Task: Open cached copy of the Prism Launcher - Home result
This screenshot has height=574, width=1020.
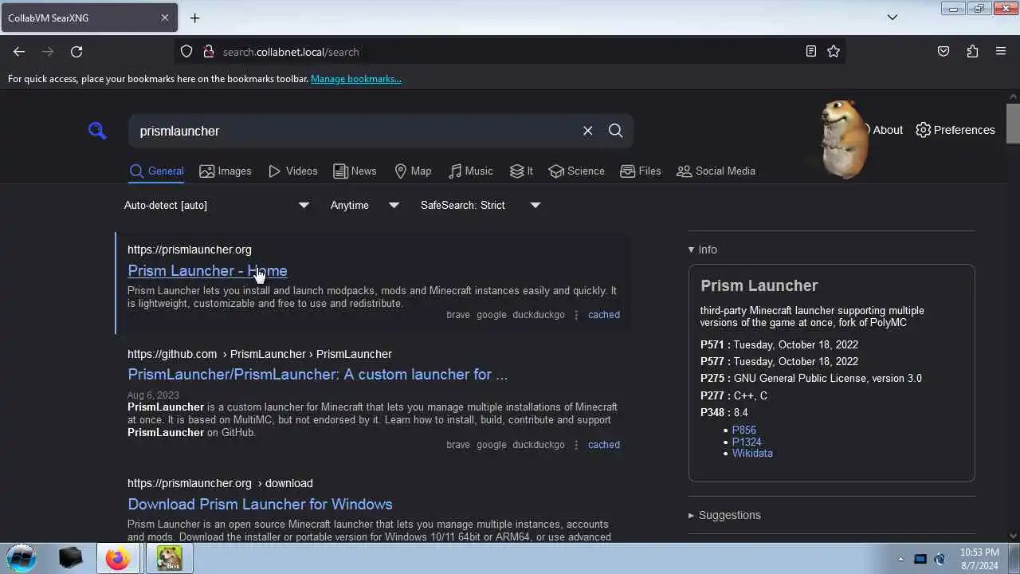Action: pyautogui.click(x=603, y=315)
